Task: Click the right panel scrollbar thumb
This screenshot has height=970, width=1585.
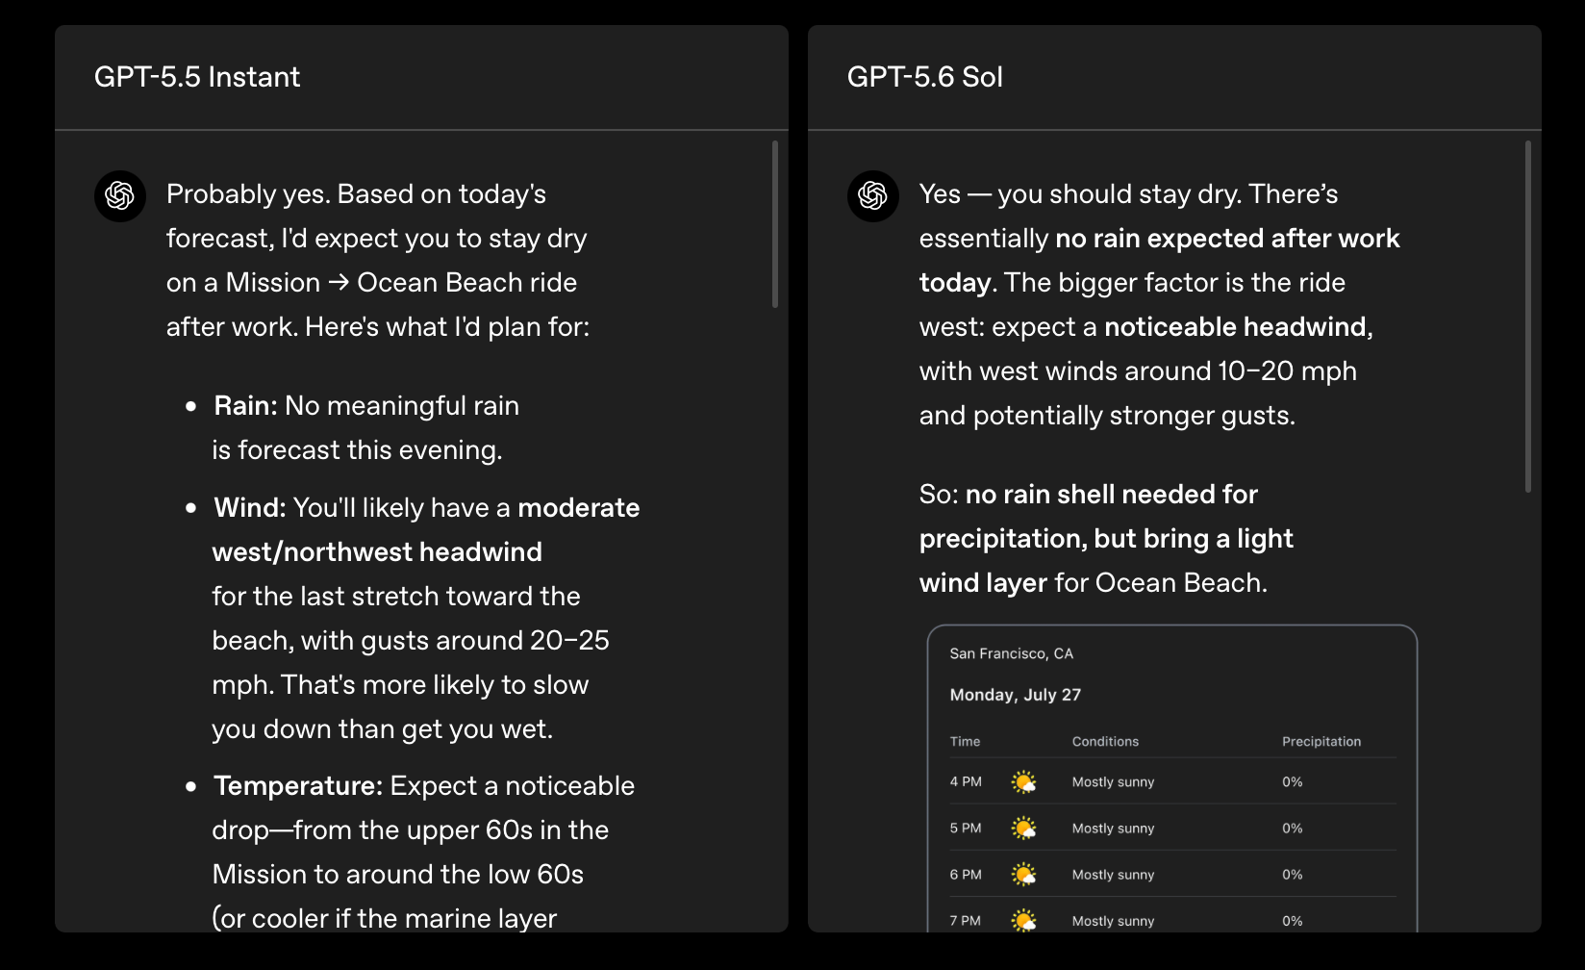Action: pos(1528,317)
